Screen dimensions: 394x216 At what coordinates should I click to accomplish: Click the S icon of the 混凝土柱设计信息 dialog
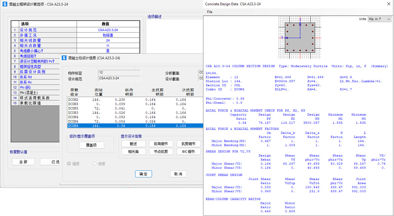click(64, 58)
